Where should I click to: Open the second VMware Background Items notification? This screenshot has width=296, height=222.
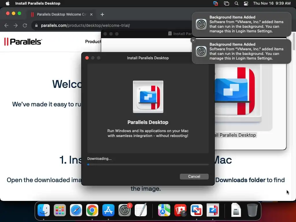click(x=242, y=51)
